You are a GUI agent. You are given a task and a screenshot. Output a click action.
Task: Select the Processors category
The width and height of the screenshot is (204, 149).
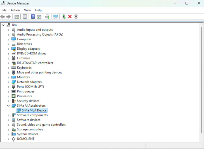[x=24, y=96]
